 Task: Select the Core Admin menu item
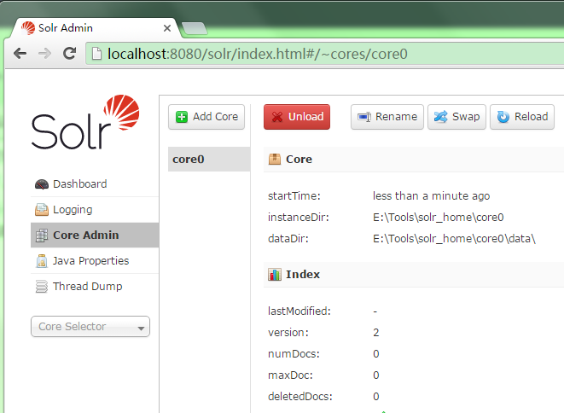pyautogui.click(x=95, y=235)
